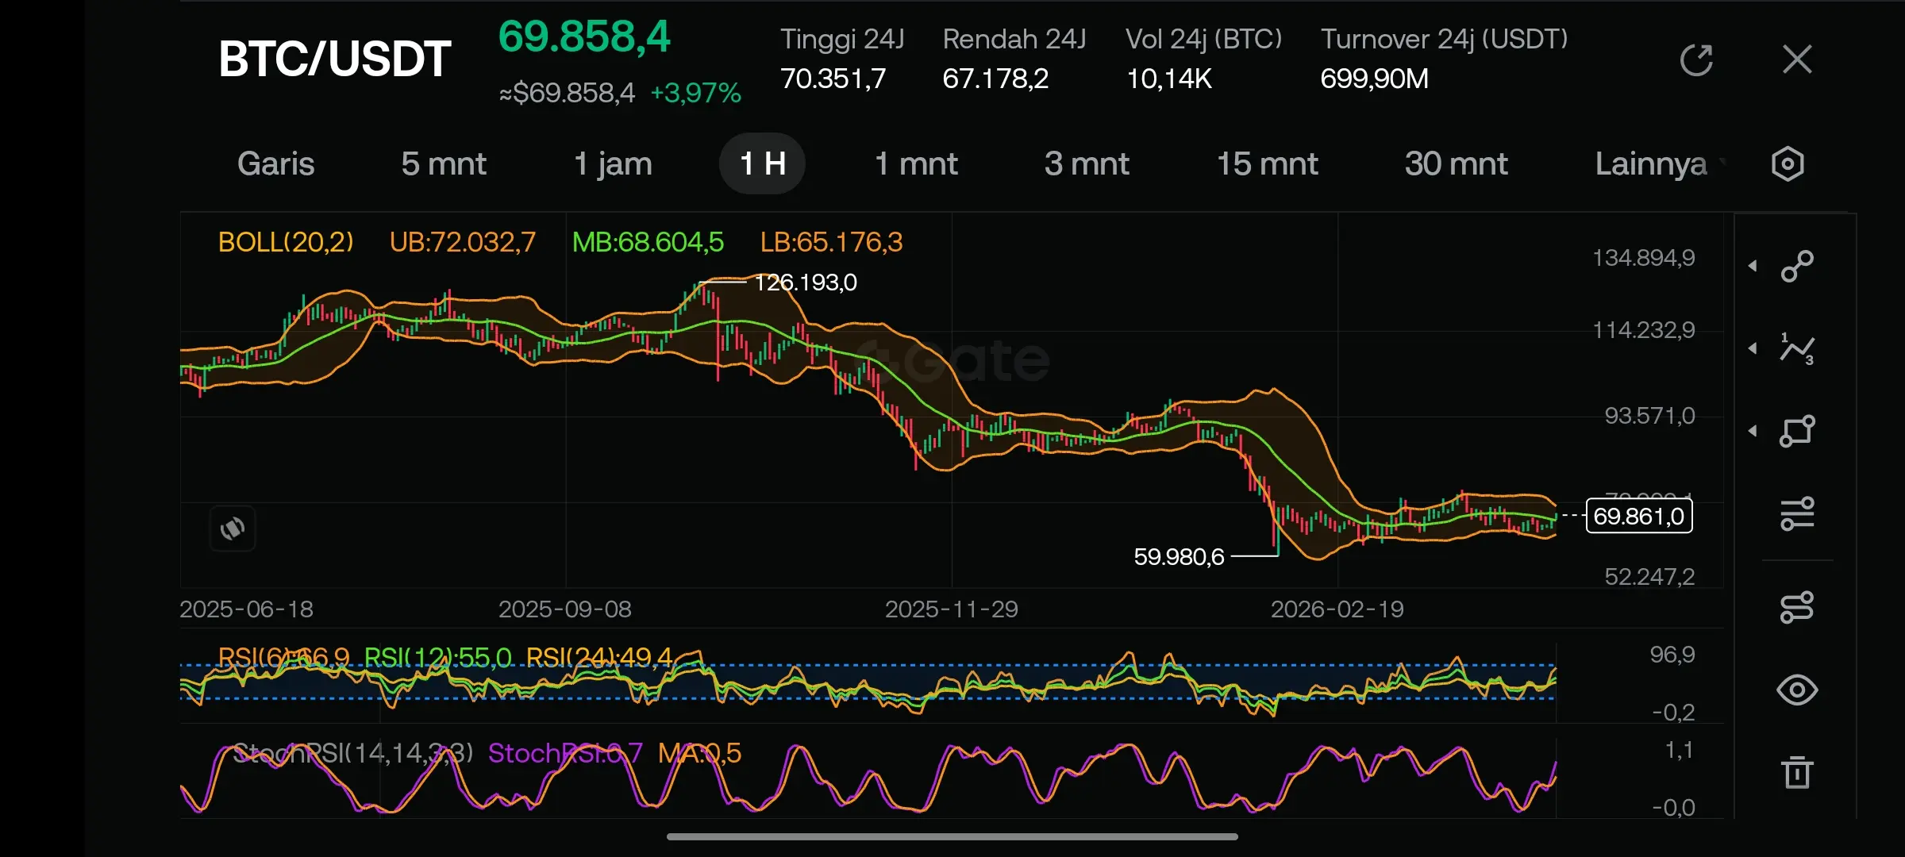The height and width of the screenshot is (857, 1905).
Task: Select the numbered wave pattern tool
Action: pos(1797,349)
